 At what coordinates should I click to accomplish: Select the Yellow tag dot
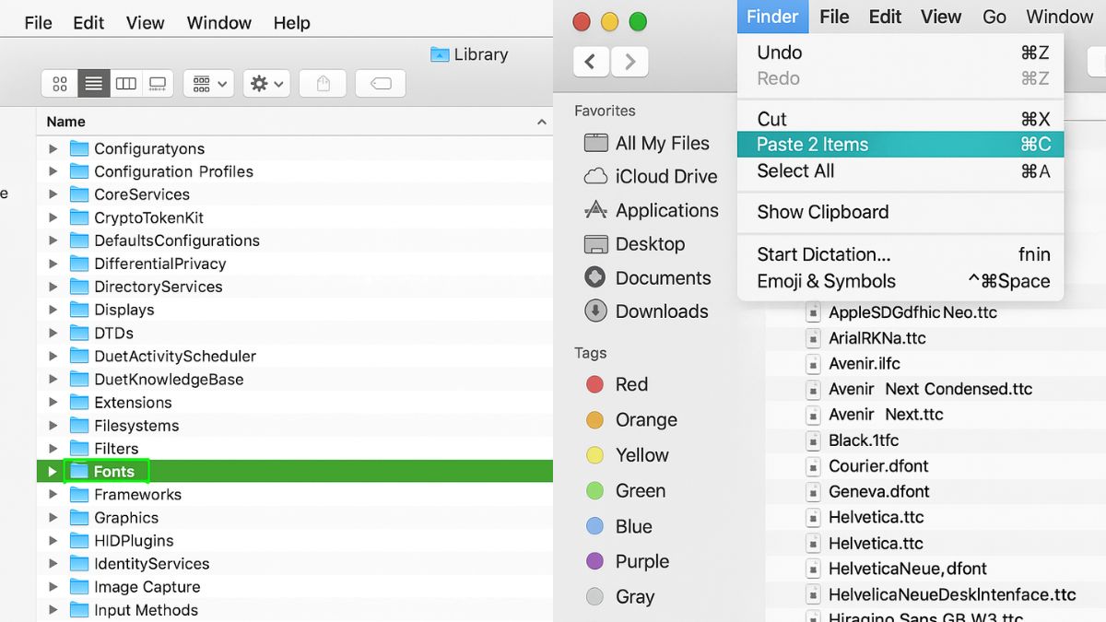coord(595,455)
